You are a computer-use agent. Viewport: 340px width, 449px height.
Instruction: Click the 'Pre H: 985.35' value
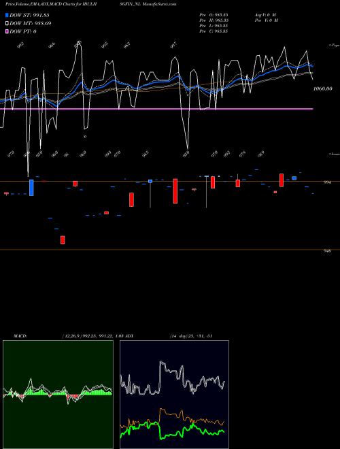tap(214, 20)
